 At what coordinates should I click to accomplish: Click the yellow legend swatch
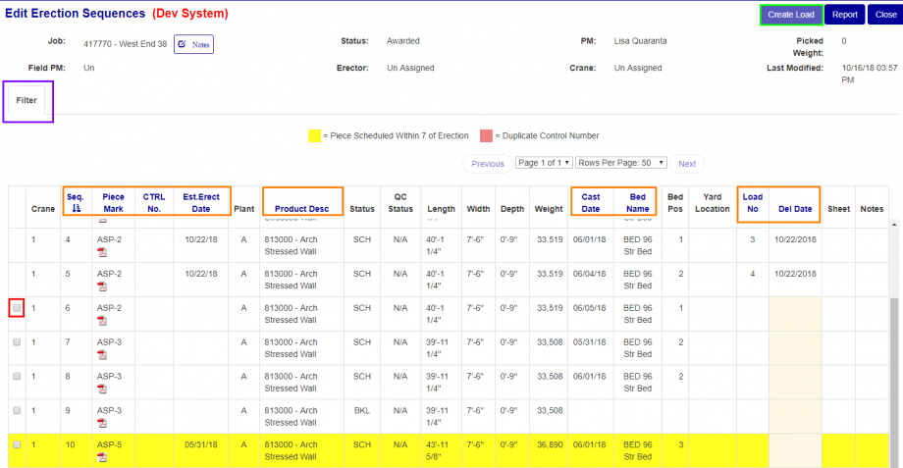pyautogui.click(x=314, y=135)
